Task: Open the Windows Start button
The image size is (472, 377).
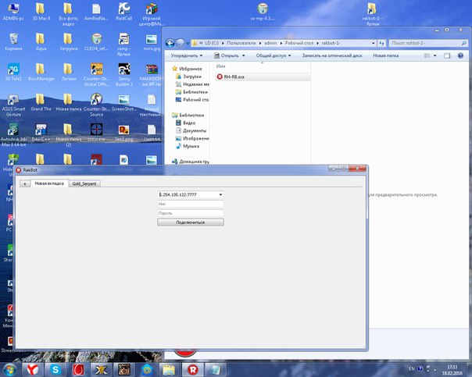Action: point(9,369)
